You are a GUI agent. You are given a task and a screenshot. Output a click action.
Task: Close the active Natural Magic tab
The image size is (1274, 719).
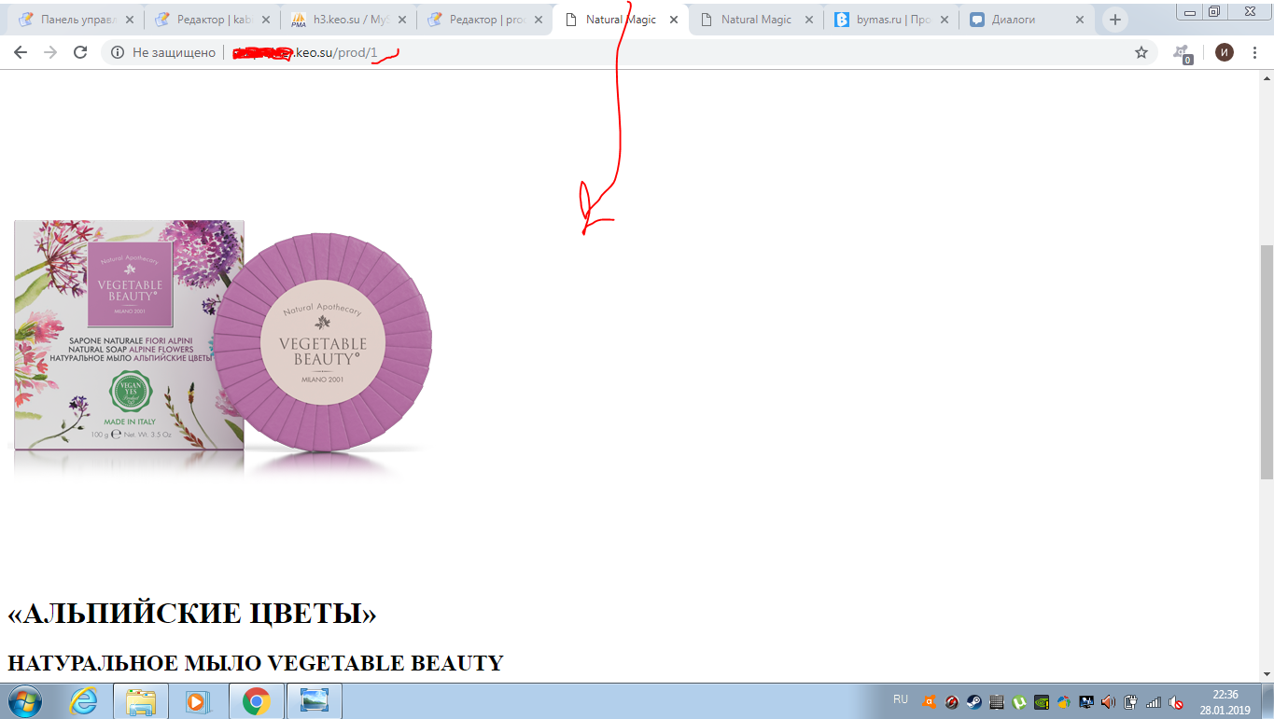pyautogui.click(x=674, y=20)
